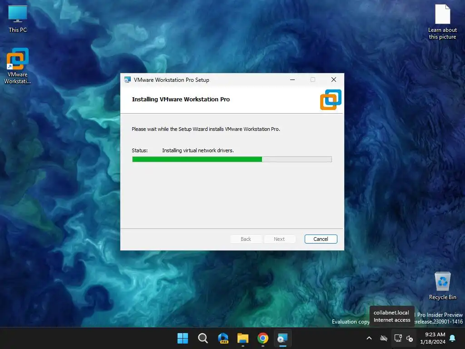Open Google Chrome from the taskbar

[x=263, y=338]
